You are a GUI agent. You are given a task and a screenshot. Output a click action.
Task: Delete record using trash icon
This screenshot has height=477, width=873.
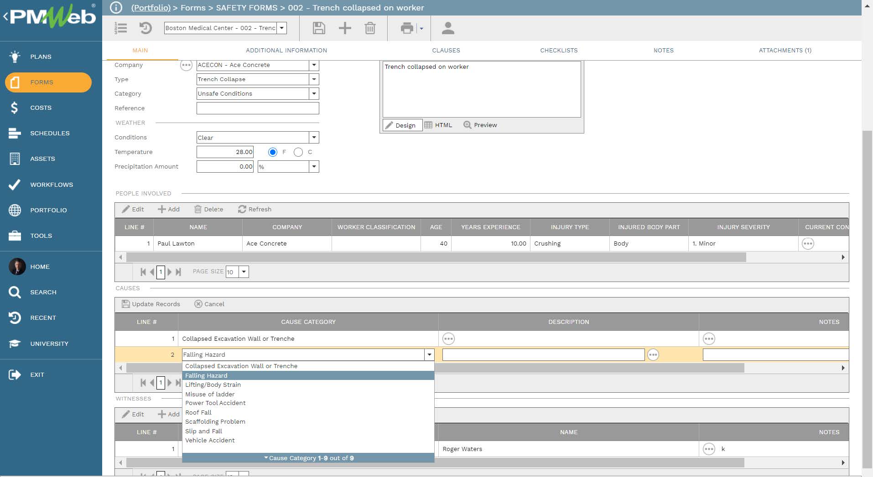(370, 28)
